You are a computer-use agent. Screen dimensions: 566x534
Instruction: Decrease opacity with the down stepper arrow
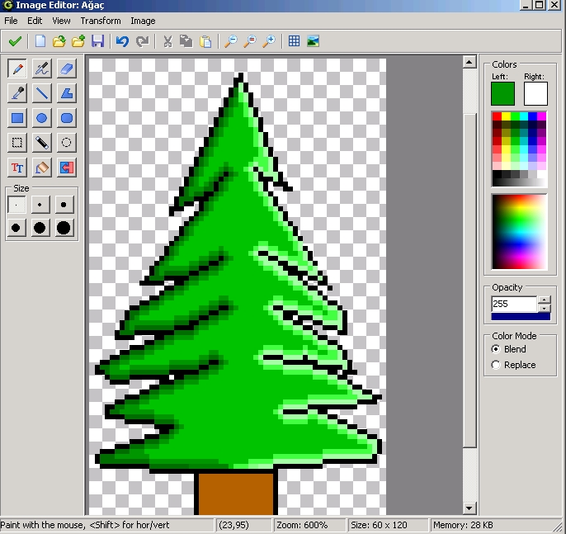[545, 308]
